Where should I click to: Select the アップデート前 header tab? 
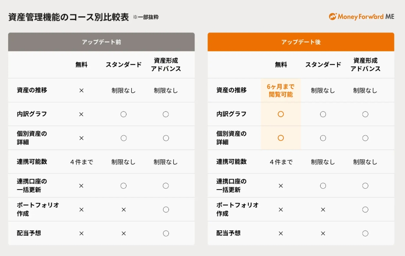pyautogui.click(x=101, y=42)
